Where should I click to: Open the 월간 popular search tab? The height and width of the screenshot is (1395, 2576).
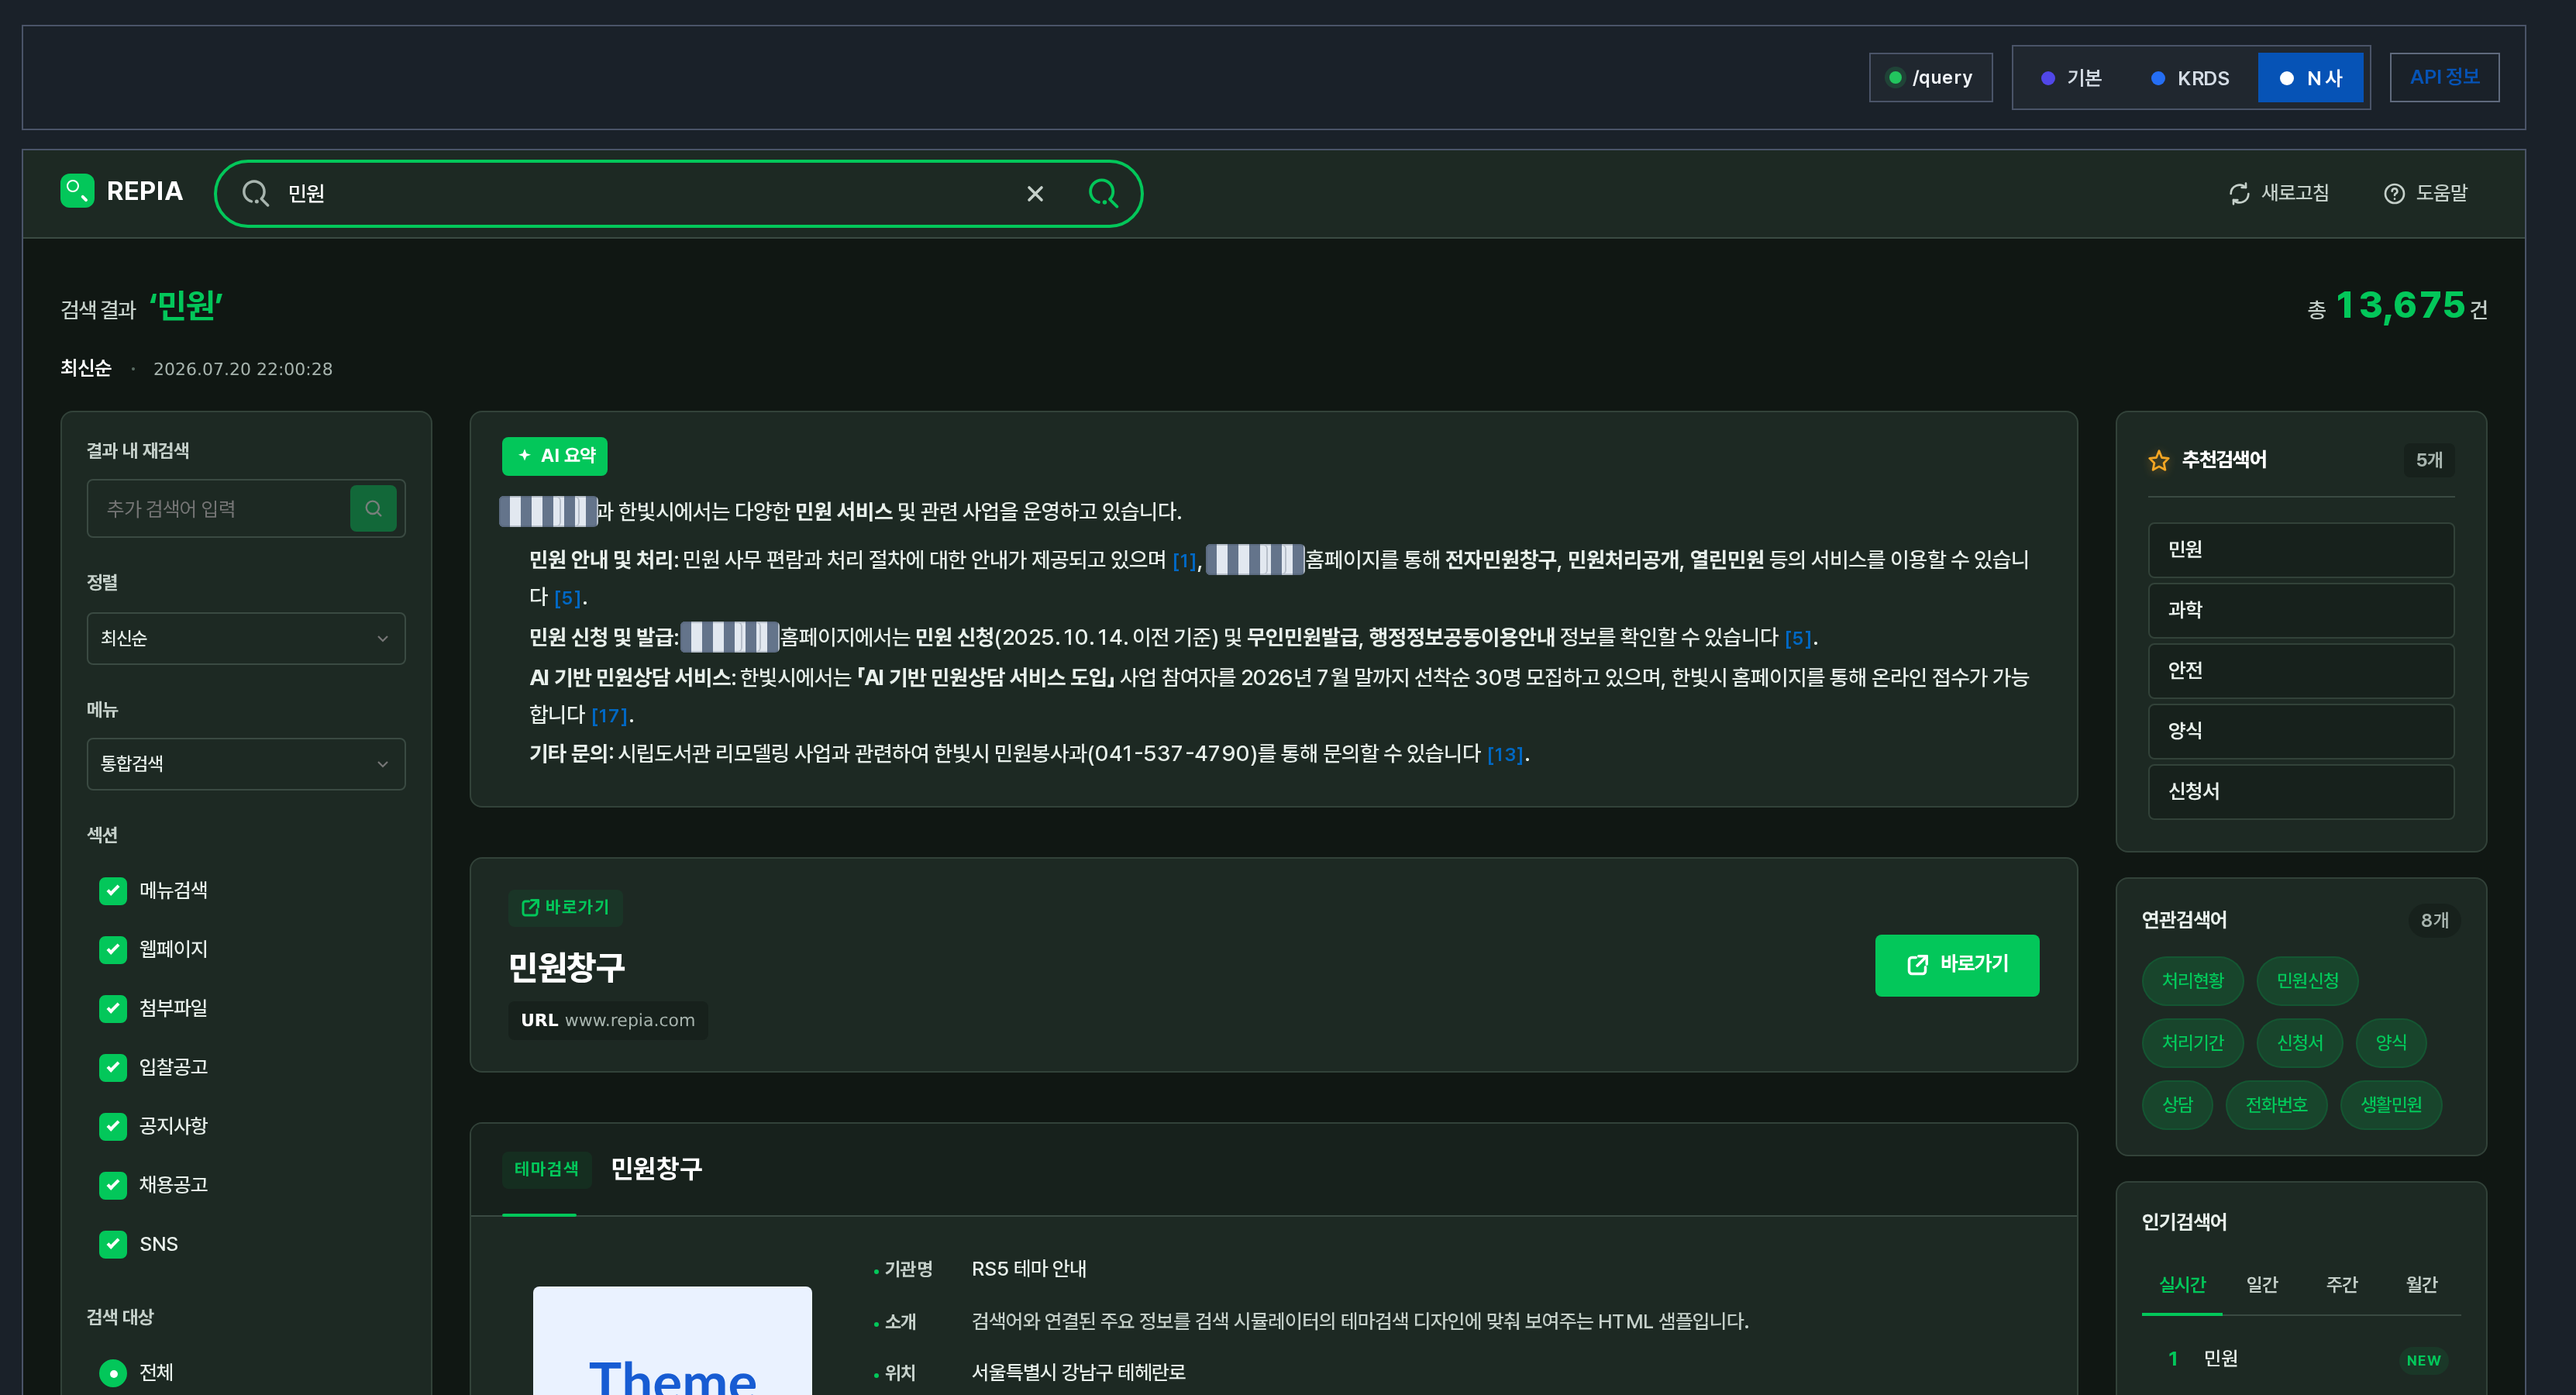coord(2421,1284)
